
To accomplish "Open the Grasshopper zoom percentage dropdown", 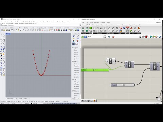I will [102, 37].
